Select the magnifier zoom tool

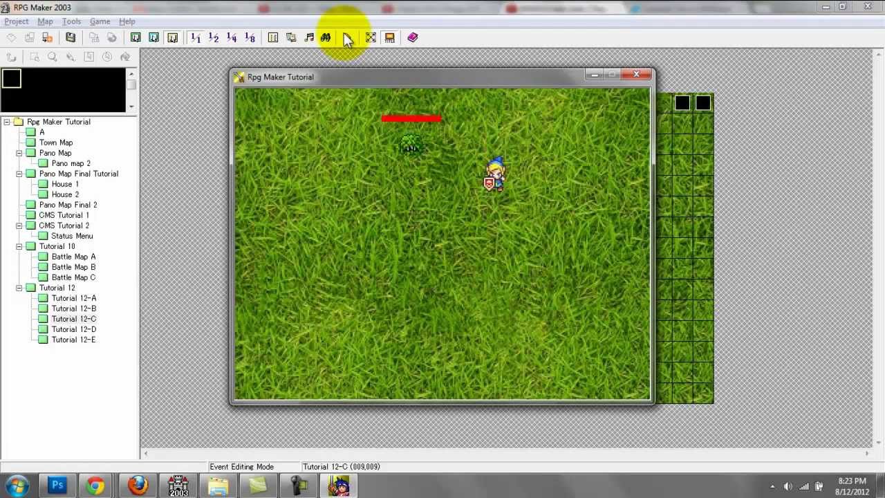52,57
